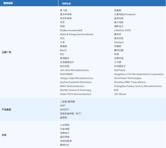Click the 华润微电子 vendor entry
166x148 pixels.
(x=120, y=66)
